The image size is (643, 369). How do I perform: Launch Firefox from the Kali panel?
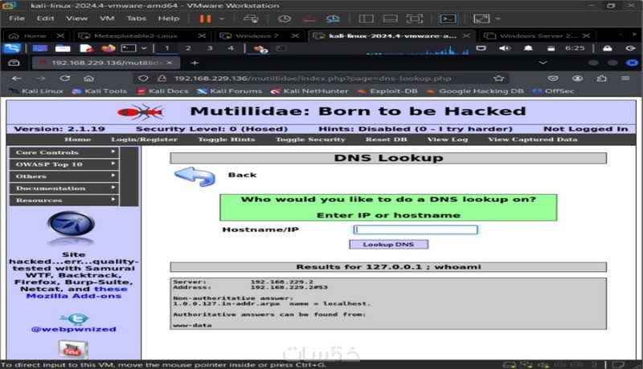(109, 49)
